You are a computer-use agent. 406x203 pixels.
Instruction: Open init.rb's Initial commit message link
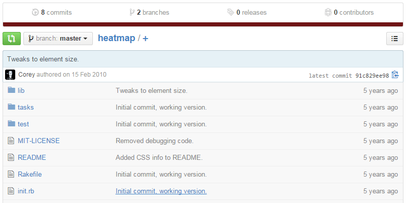161,191
